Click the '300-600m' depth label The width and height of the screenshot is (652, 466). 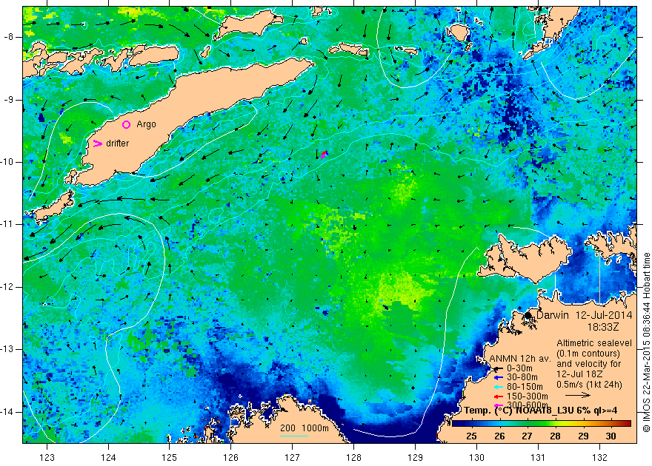point(527,405)
